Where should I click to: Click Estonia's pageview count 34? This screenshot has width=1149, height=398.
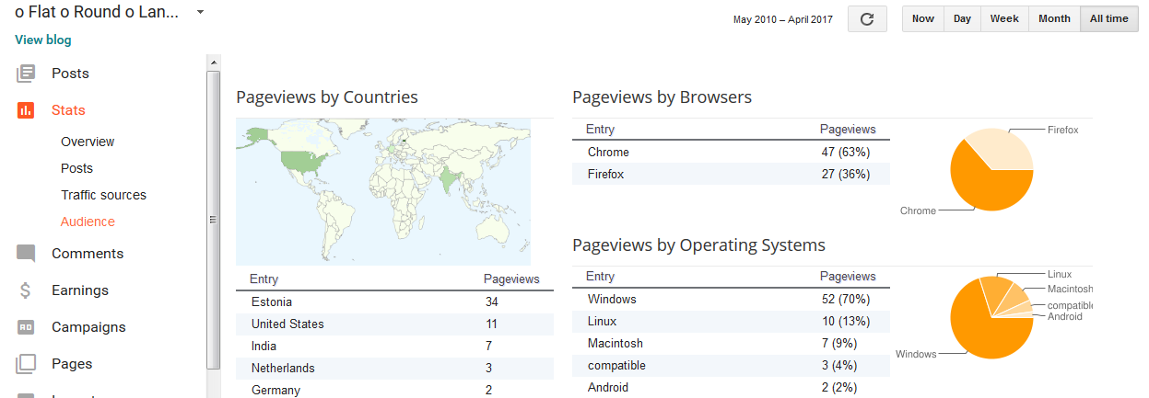click(492, 301)
